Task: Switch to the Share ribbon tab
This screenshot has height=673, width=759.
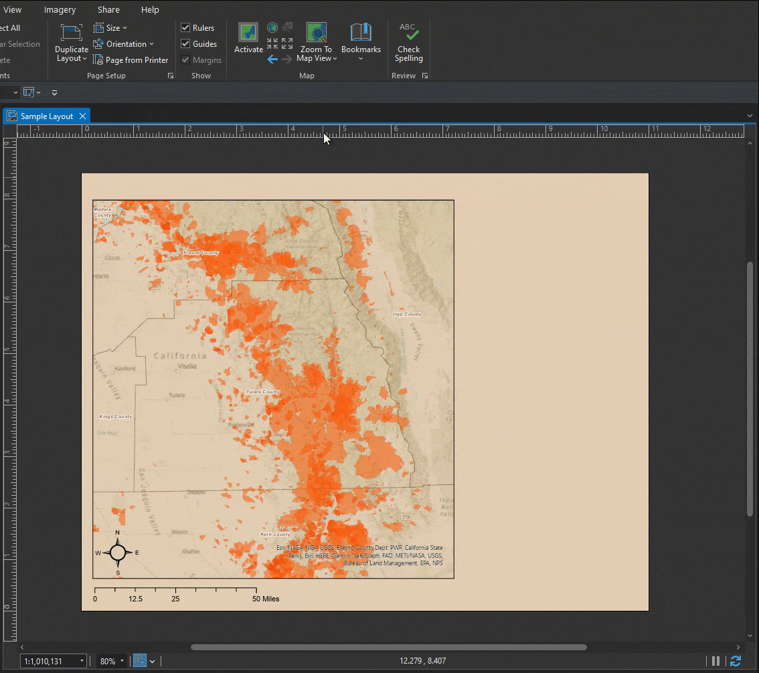Action: click(x=108, y=10)
